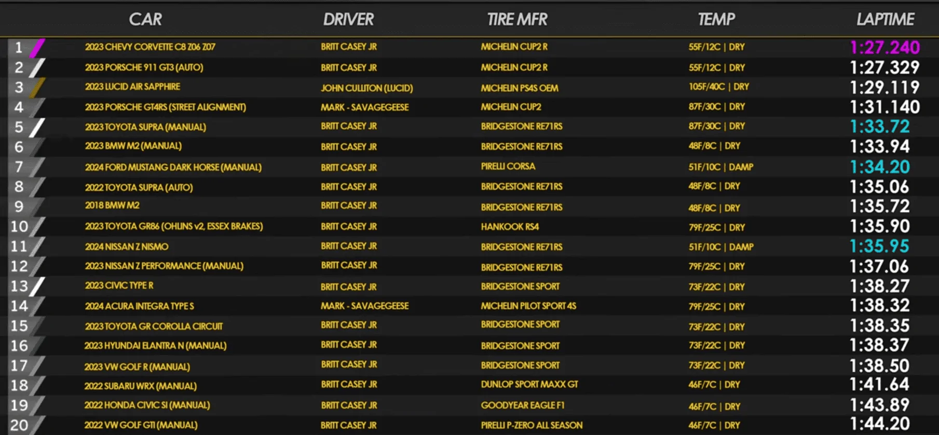Viewport: 939px width, 435px height.
Task: Select 2023 Toyota GR86 (Ohlins v2) entry
Action: (174, 226)
